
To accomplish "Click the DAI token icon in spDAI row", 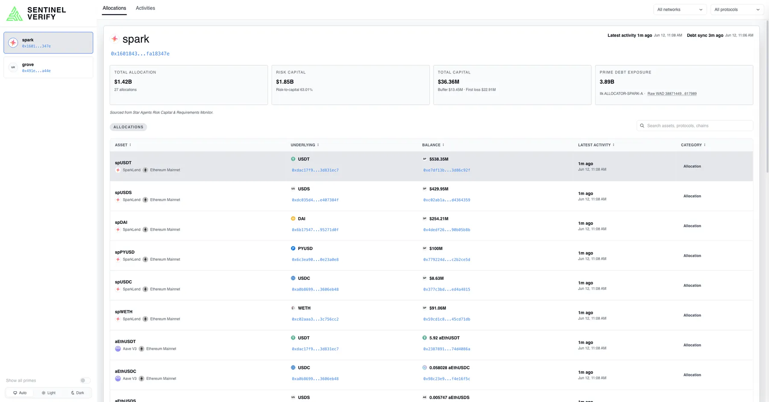I will (x=293, y=219).
